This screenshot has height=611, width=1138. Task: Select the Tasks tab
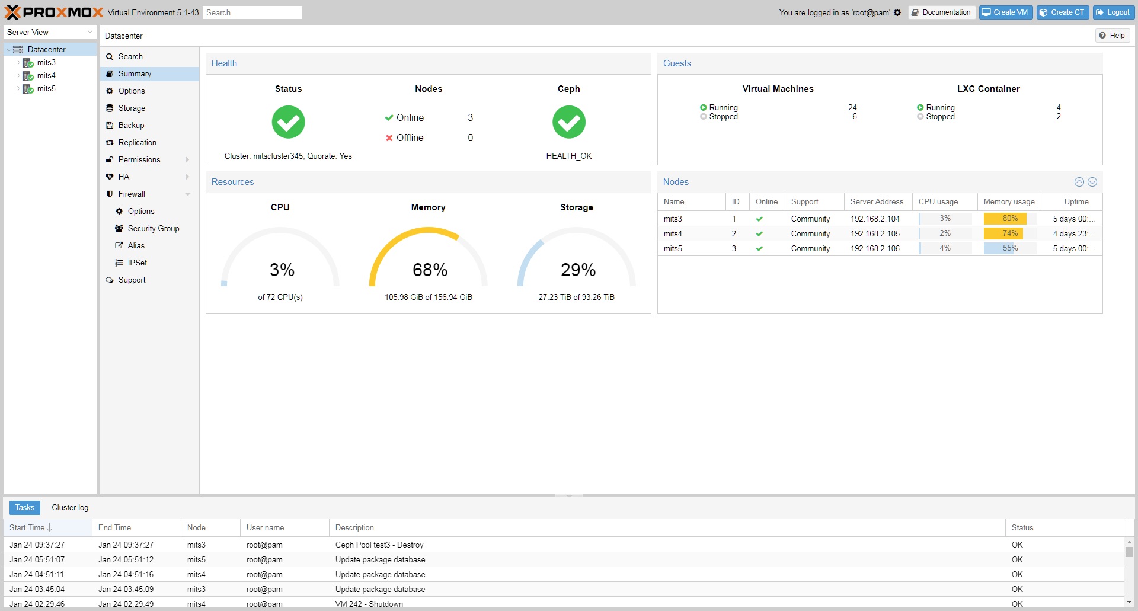point(25,508)
